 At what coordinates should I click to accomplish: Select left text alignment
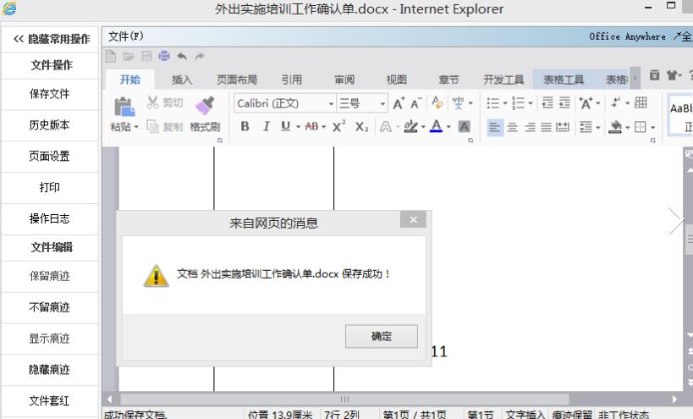coord(494,127)
